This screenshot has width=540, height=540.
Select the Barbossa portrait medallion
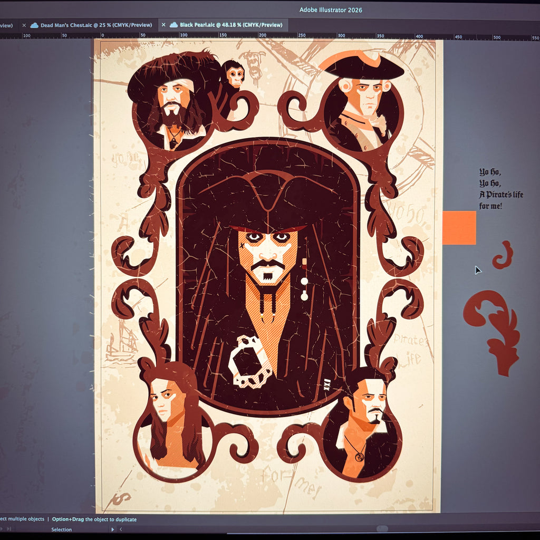coord(174,102)
